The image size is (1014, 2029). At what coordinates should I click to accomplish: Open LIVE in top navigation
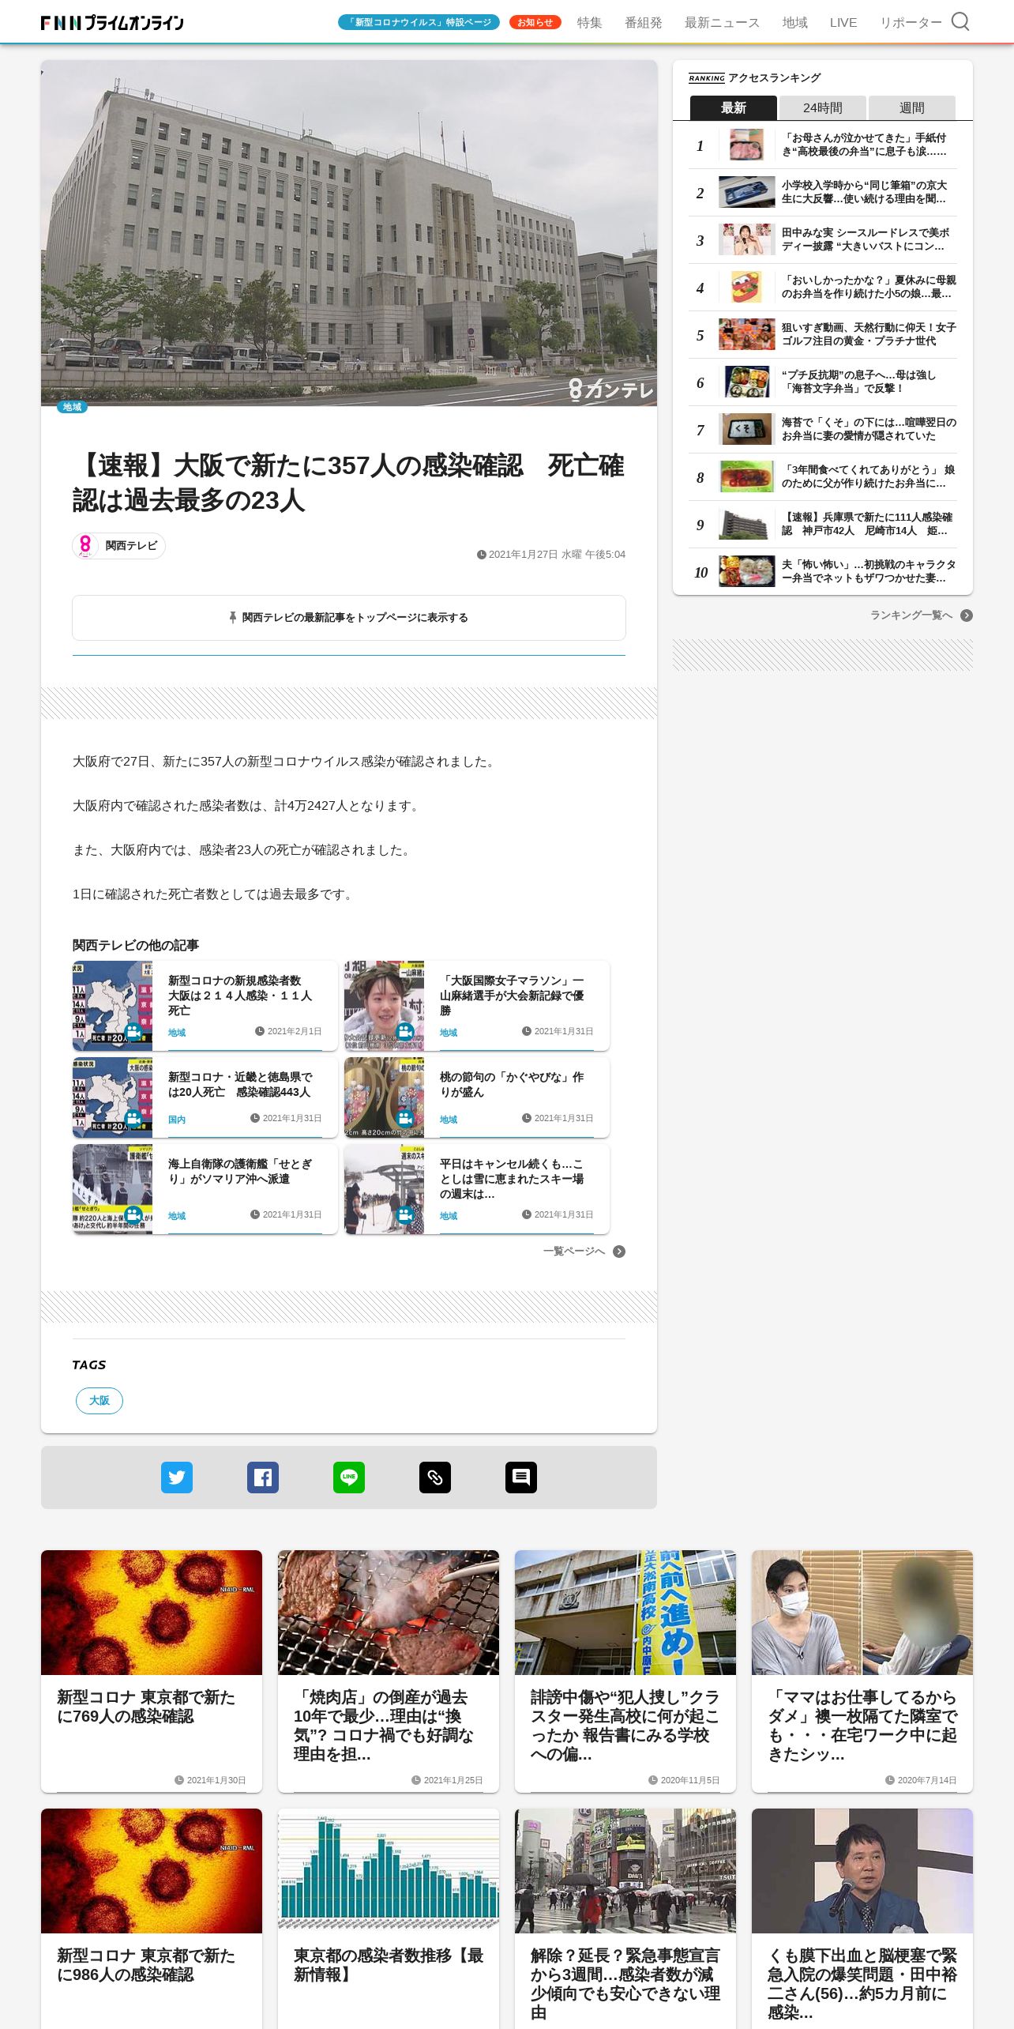[x=843, y=22]
